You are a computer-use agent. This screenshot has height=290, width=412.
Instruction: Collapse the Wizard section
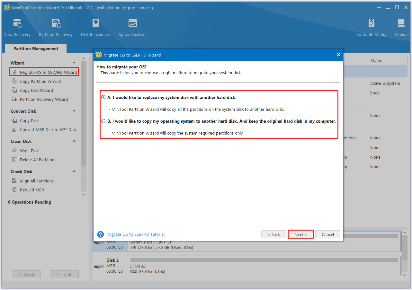[74, 63]
